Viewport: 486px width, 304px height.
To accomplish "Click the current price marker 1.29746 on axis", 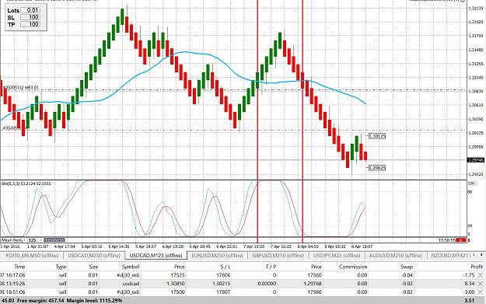I will (475, 160).
